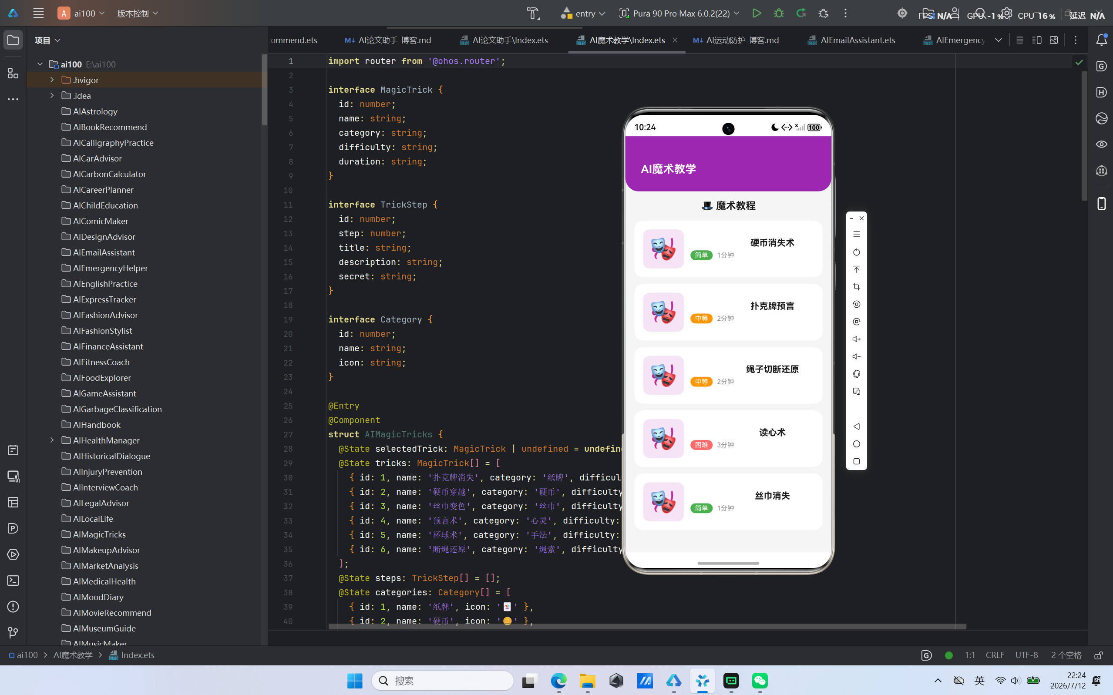
Task: Click the UTF-8 encoding in status bar
Action: point(1026,655)
